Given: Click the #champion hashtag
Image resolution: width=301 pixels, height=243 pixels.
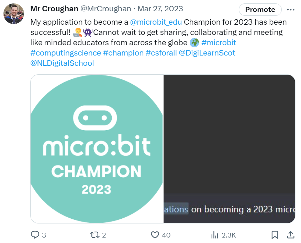Looking at the screenshot, I should coord(123,53).
